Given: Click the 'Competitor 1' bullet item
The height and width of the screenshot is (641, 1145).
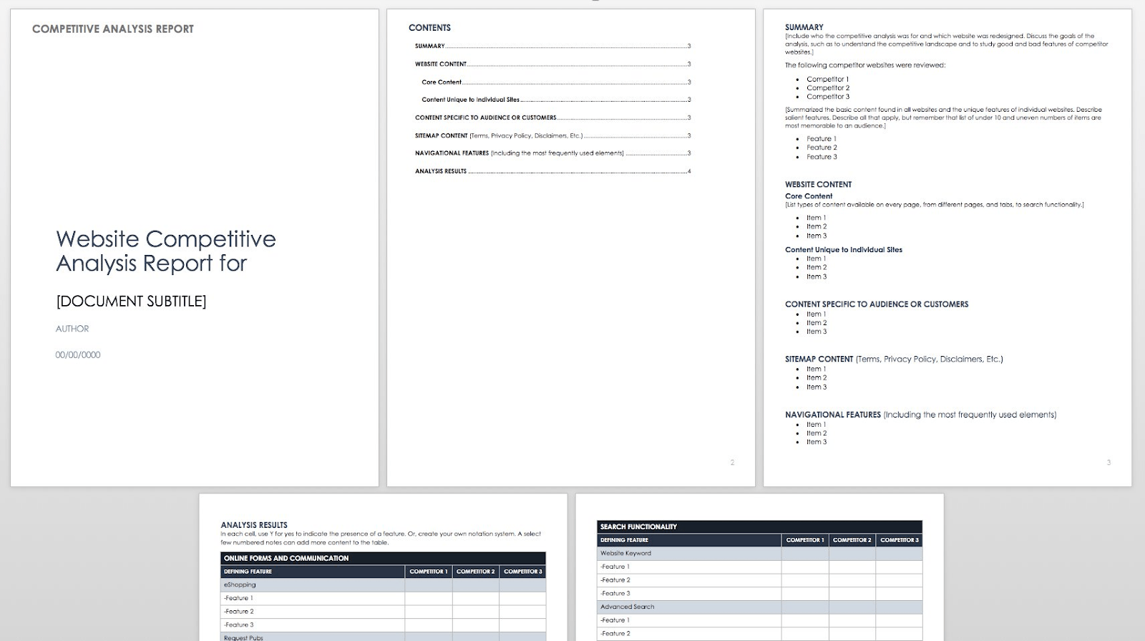Looking at the screenshot, I should click(x=827, y=79).
